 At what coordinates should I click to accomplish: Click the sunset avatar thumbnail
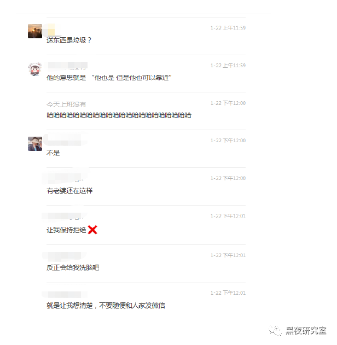point(35,31)
